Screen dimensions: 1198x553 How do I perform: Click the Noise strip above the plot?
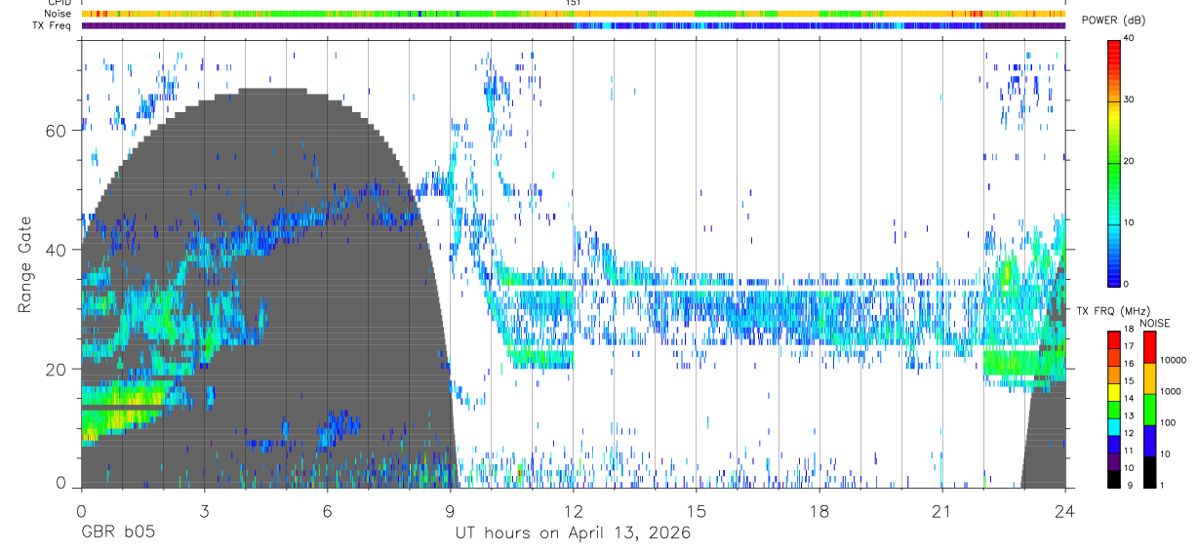pos(573,14)
